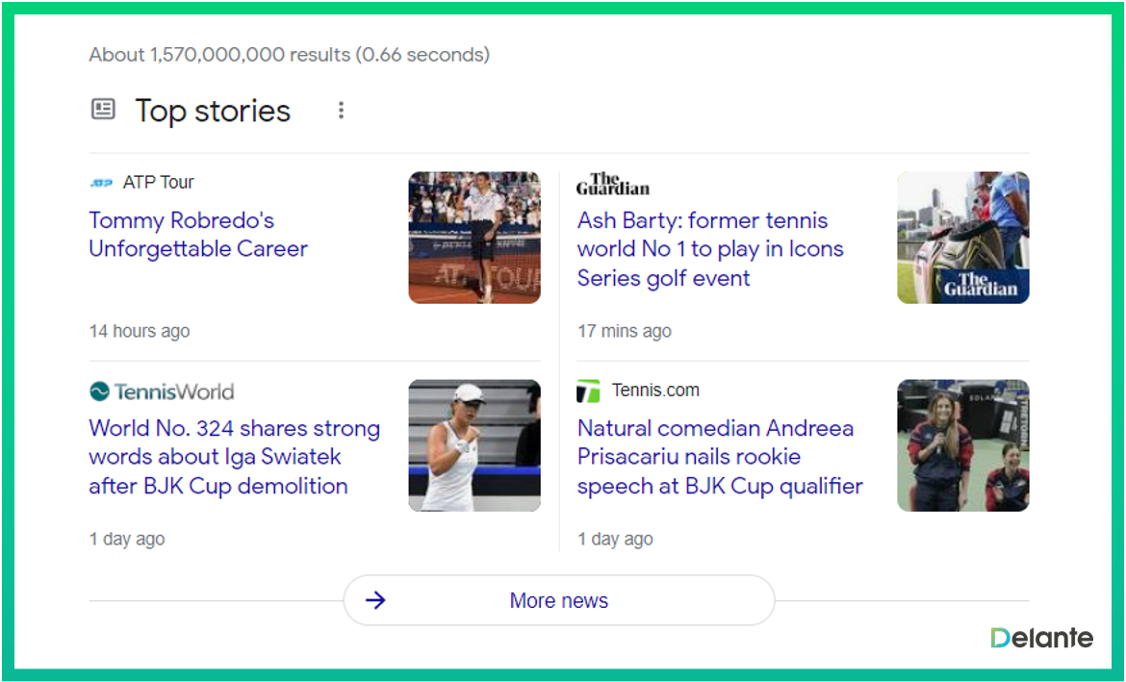Click the Top stories heading
This screenshot has width=1126, height=682.
click(213, 111)
